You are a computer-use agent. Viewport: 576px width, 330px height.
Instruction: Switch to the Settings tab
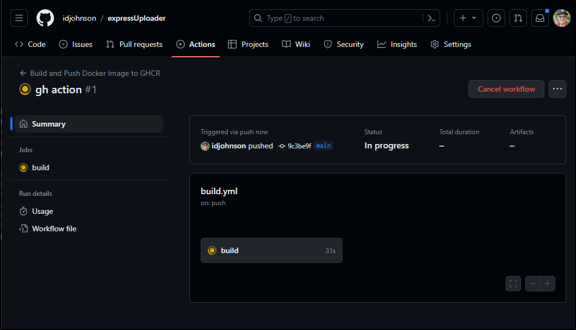point(451,45)
